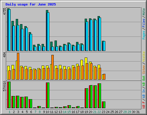
Task: Click the yellow visits bar for day 18
Action: (x=81, y=70)
